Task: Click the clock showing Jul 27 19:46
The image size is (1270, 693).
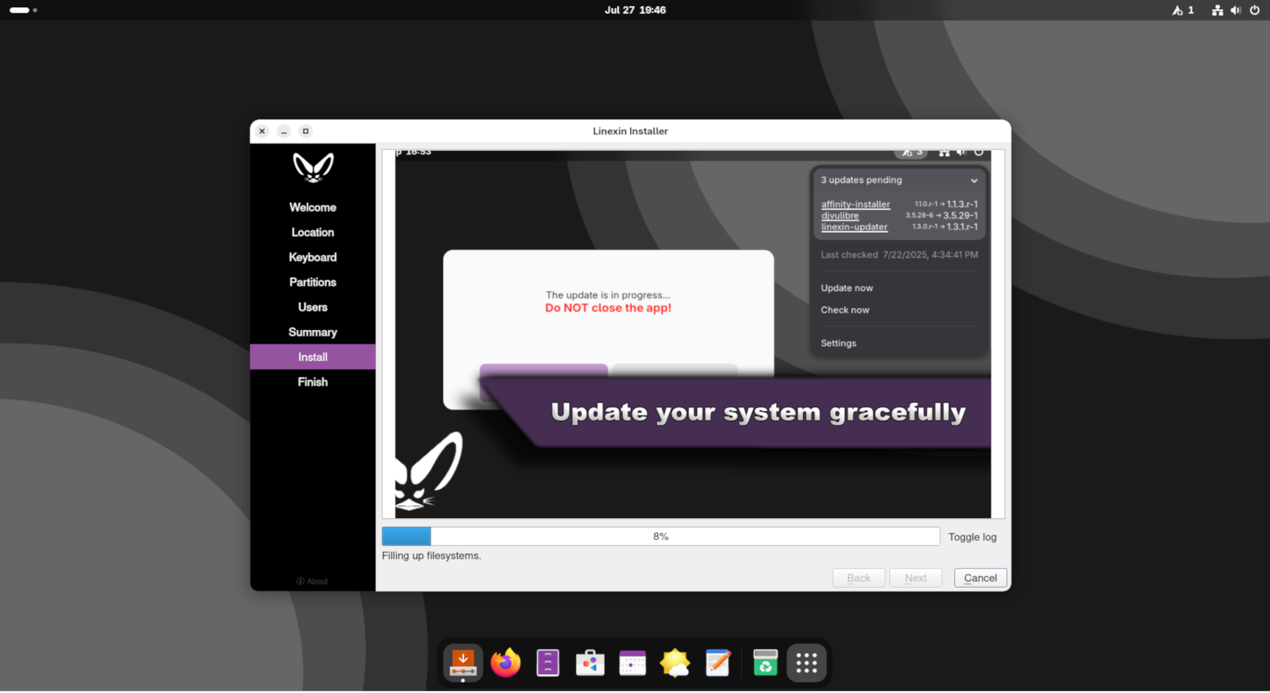Action: [x=635, y=10]
